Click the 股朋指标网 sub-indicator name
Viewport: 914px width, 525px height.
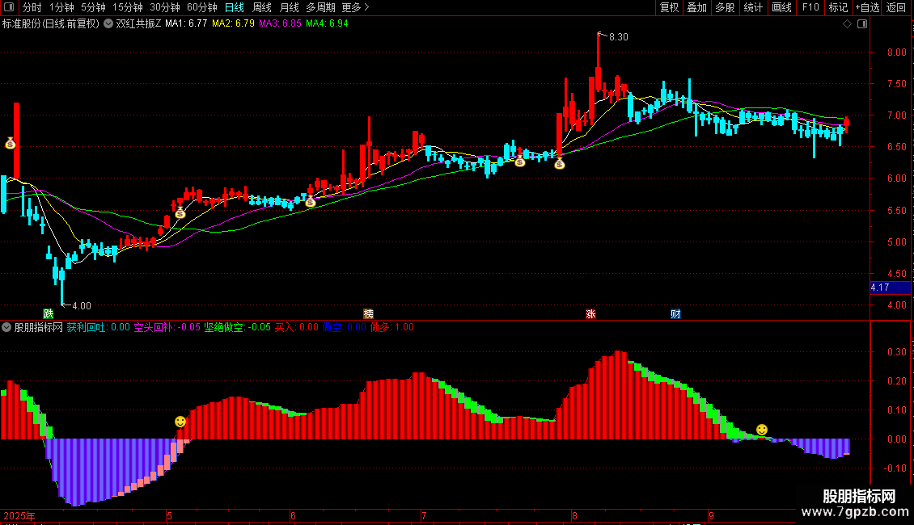(39, 327)
